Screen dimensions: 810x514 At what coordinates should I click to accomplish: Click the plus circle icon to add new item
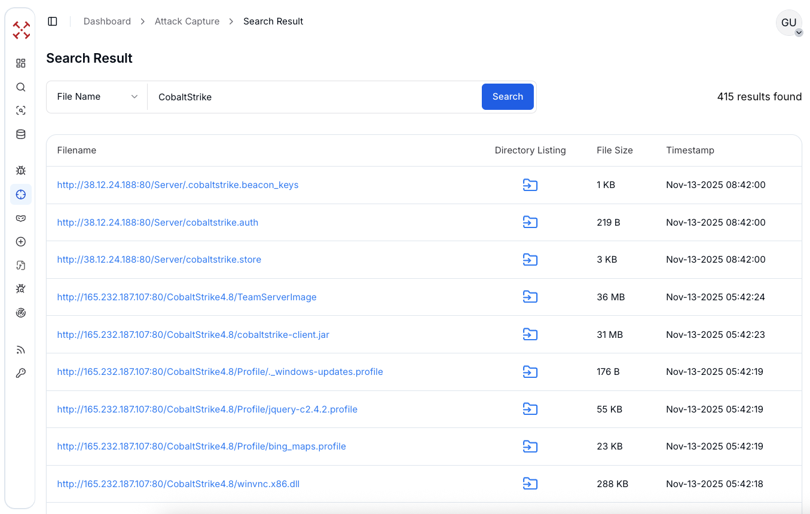[x=20, y=242]
